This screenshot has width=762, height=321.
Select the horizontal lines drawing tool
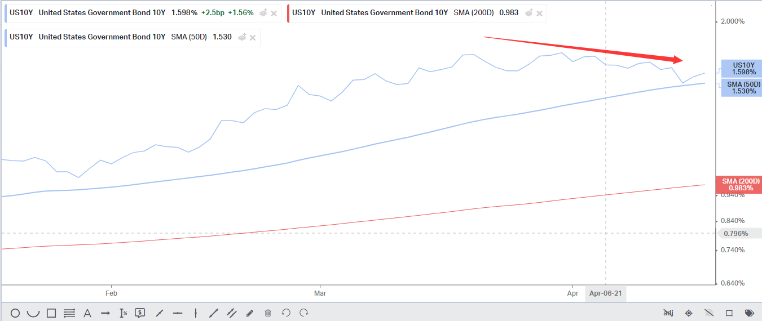click(69, 313)
